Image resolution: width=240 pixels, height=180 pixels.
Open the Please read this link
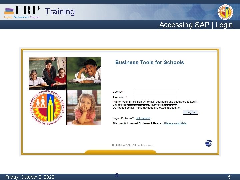pos(175,124)
